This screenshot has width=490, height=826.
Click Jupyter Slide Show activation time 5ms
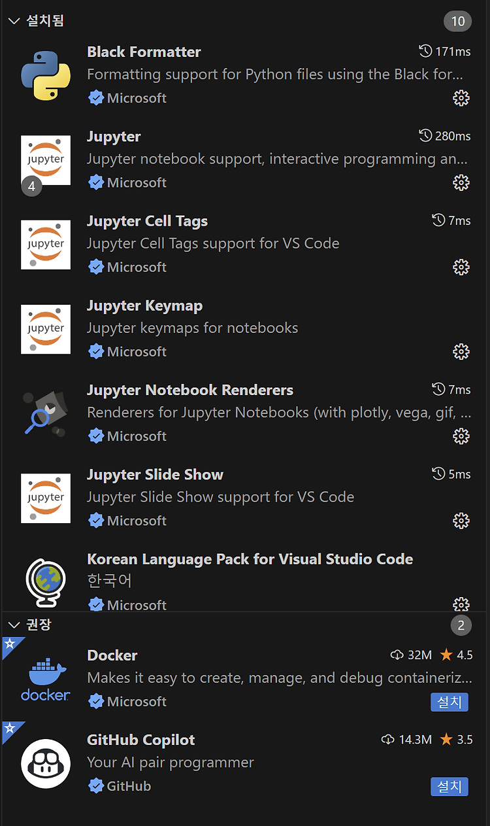(451, 473)
